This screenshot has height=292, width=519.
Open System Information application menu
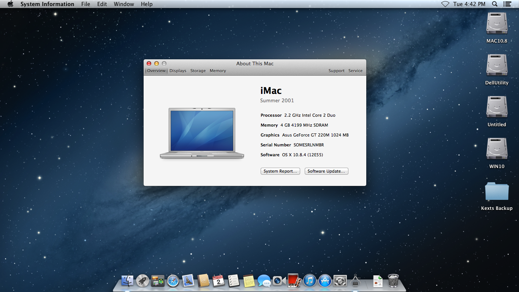pos(47,4)
